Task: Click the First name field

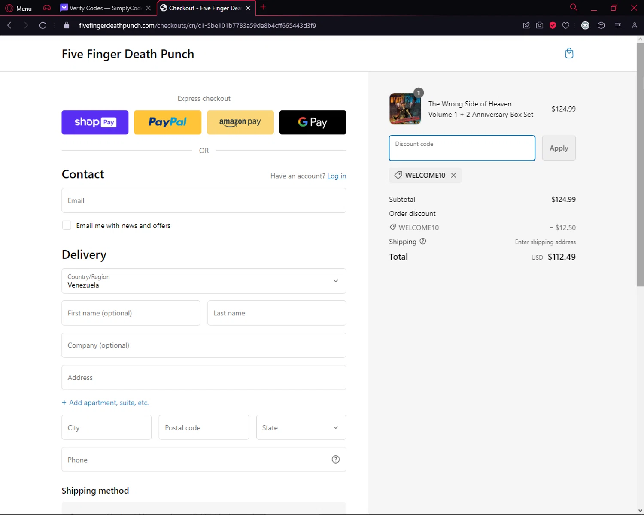Action: coord(131,313)
